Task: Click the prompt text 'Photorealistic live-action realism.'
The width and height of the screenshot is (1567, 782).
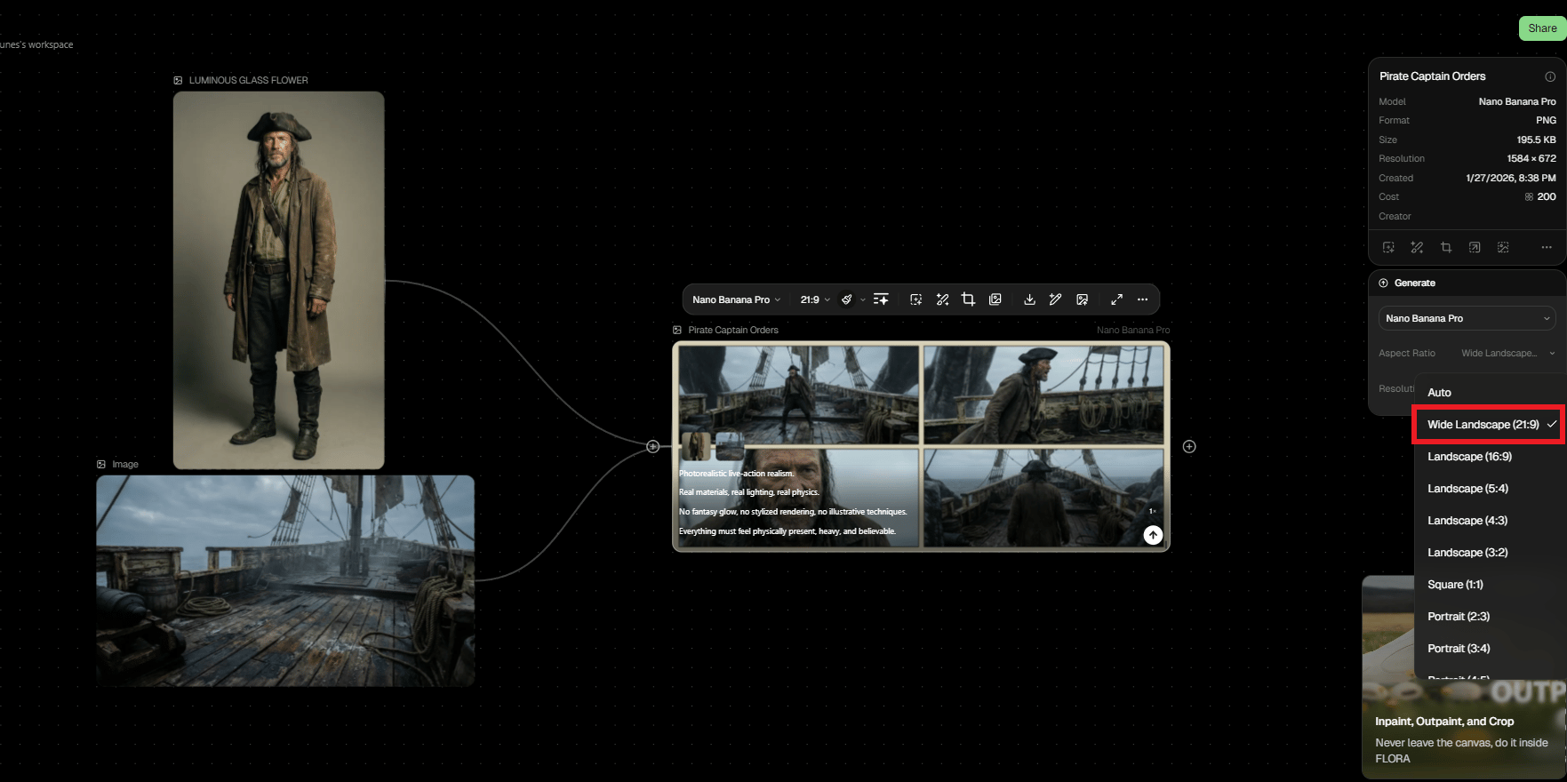Action: pos(737,474)
